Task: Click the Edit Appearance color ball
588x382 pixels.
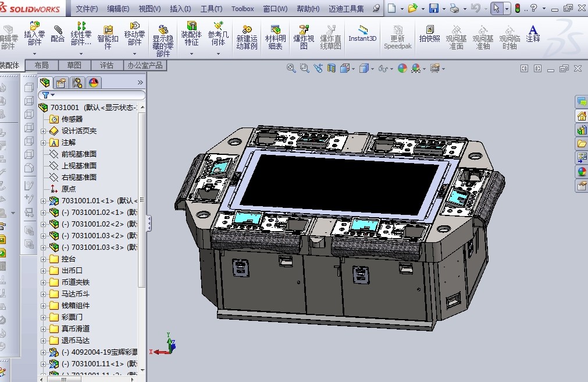Action: 403,68
